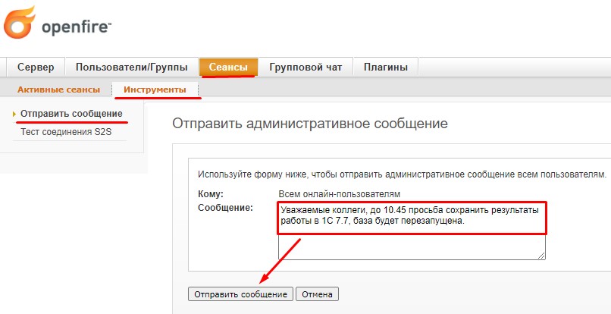Click the Openfire flame logo icon

pyautogui.click(x=20, y=23)
